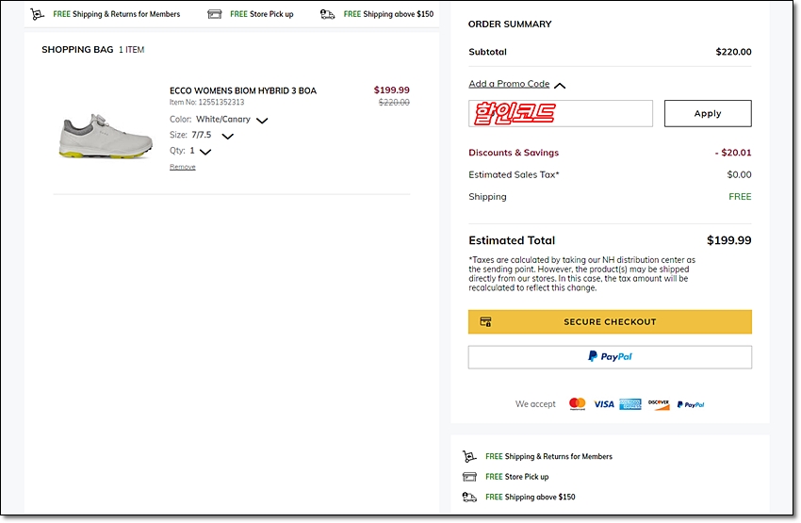The image size is (801, 523).
Task: Click the SHOPPING BAG heading
Action: pos(77,50)
